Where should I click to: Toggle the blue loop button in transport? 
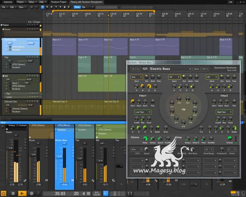[x=106, y=193]
